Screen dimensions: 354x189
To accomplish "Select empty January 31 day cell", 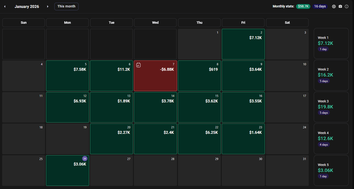I will point(287,170).
